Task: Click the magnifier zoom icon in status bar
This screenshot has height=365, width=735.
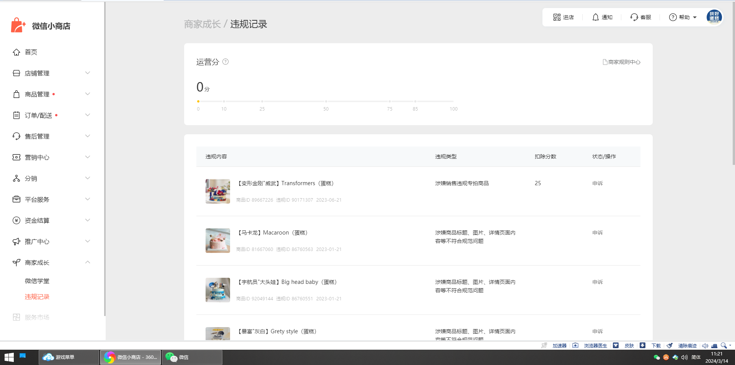Action: coord(724,345)
